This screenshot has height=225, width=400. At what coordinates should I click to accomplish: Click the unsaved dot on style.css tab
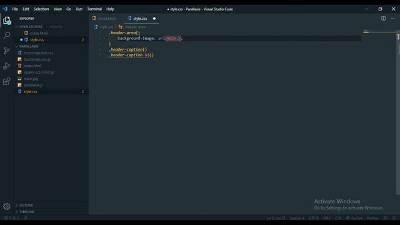(154, 19)
